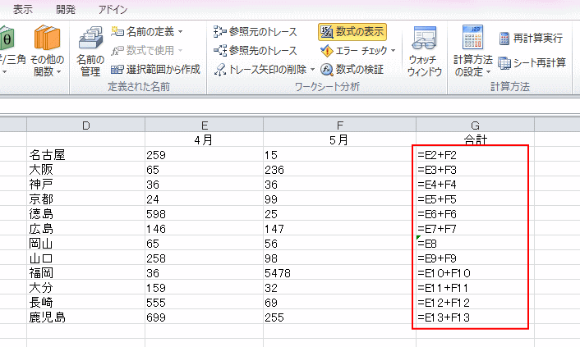
Task: Trace precedents with 参照元のトレース
Action: 255,32
